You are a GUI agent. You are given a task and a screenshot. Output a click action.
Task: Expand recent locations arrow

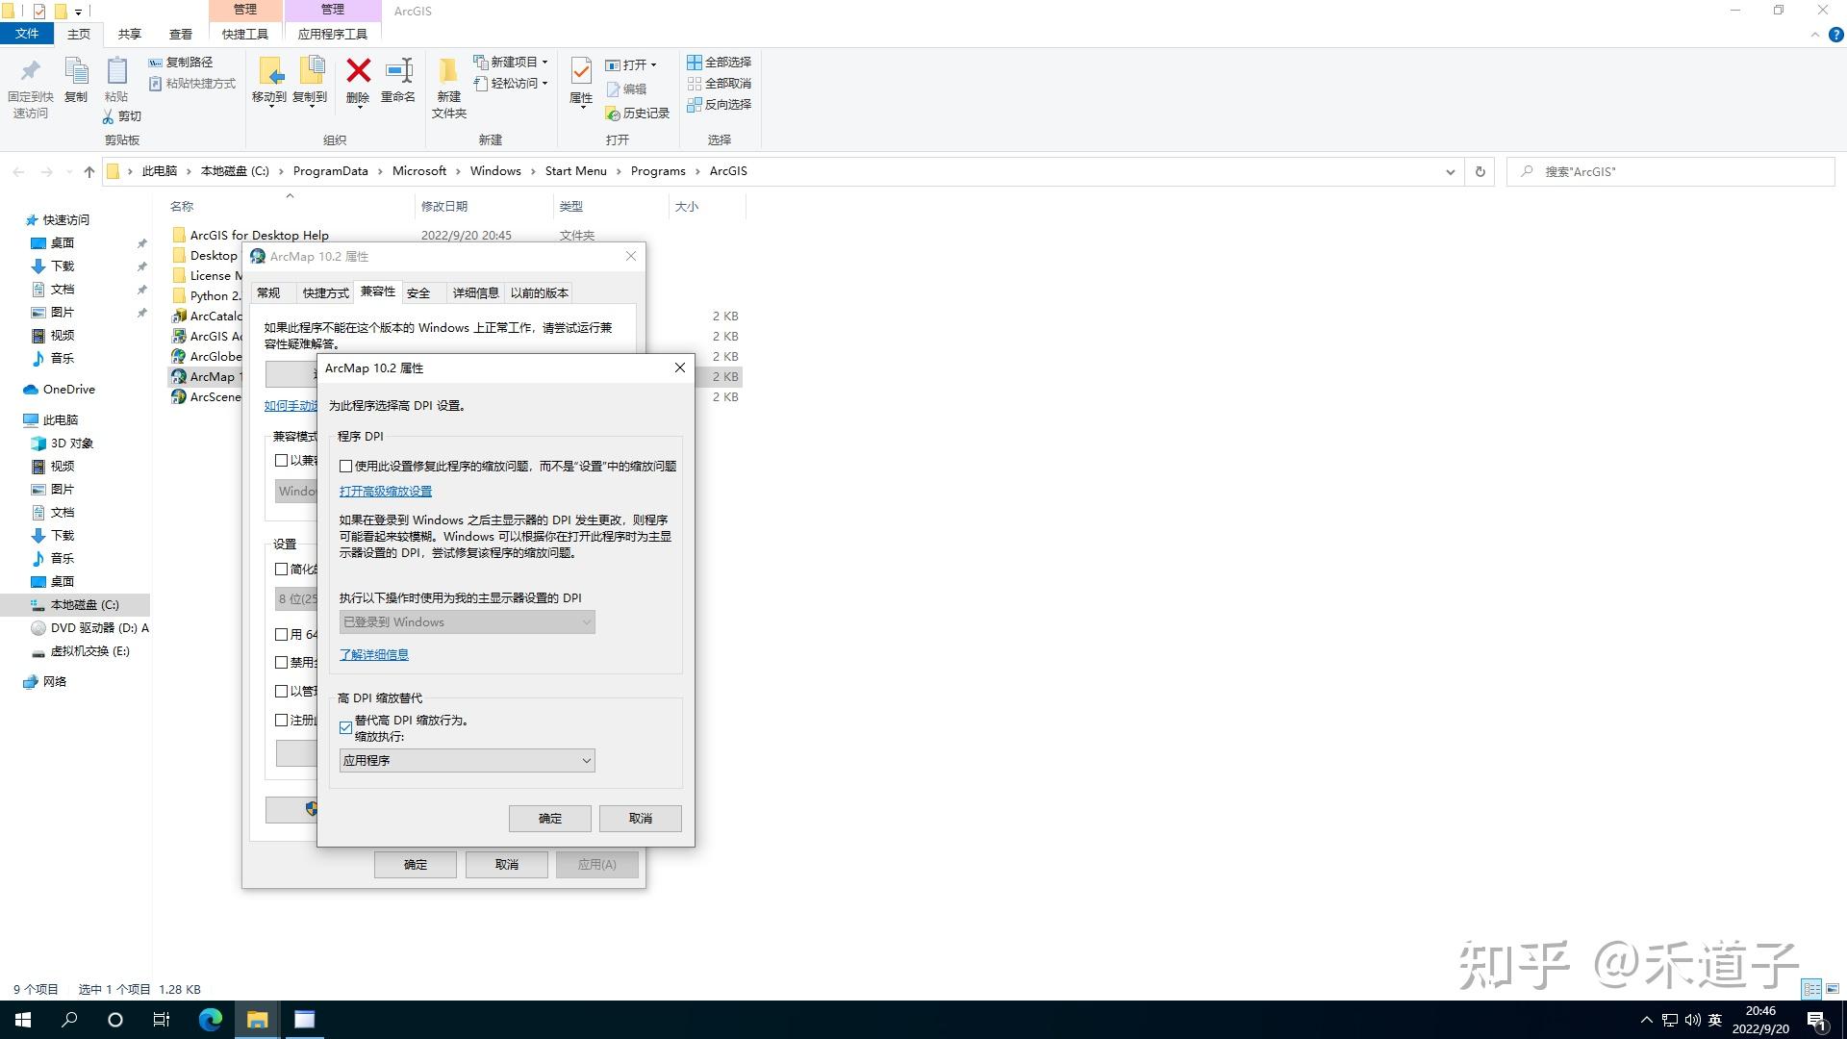(68, 172)
